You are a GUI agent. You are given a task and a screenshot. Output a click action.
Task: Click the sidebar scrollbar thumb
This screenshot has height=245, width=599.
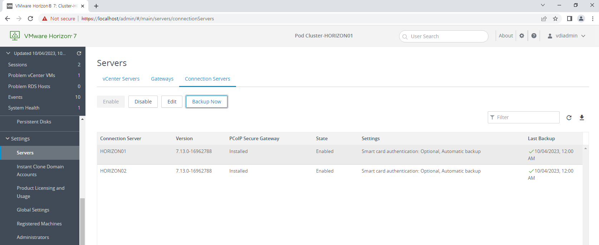pos(82,221)
